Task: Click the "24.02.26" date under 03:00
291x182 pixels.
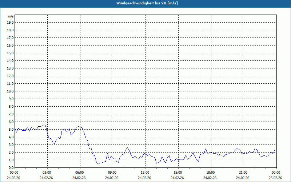Action: 46,178
